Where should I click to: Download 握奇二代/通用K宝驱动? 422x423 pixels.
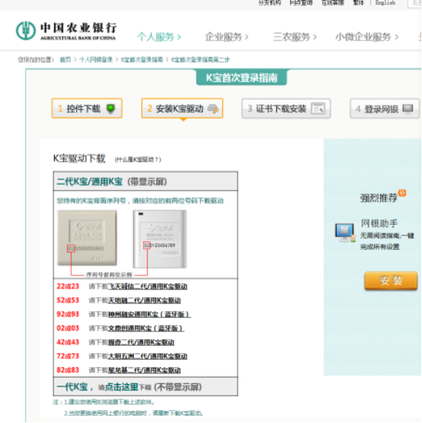pos(141,342)
